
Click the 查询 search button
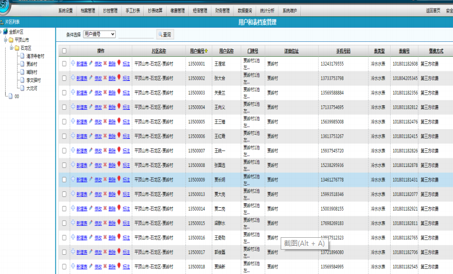point(164,35)
